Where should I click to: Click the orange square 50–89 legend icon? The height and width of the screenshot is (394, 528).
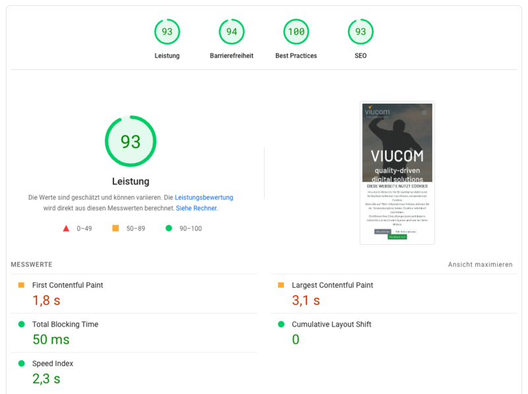point(115,228)
